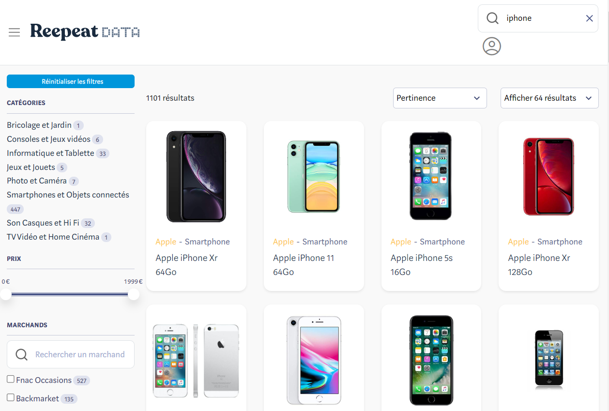The height and width of the screenshot is (411, 609).
Task: Choose the Consoles et Jeux vidéos category
Action: coord(48,139)
